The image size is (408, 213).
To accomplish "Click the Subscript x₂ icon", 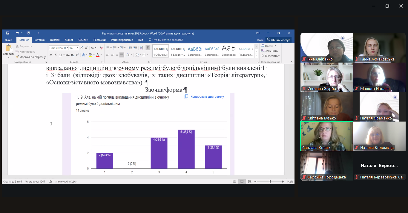I will [73, 55].
